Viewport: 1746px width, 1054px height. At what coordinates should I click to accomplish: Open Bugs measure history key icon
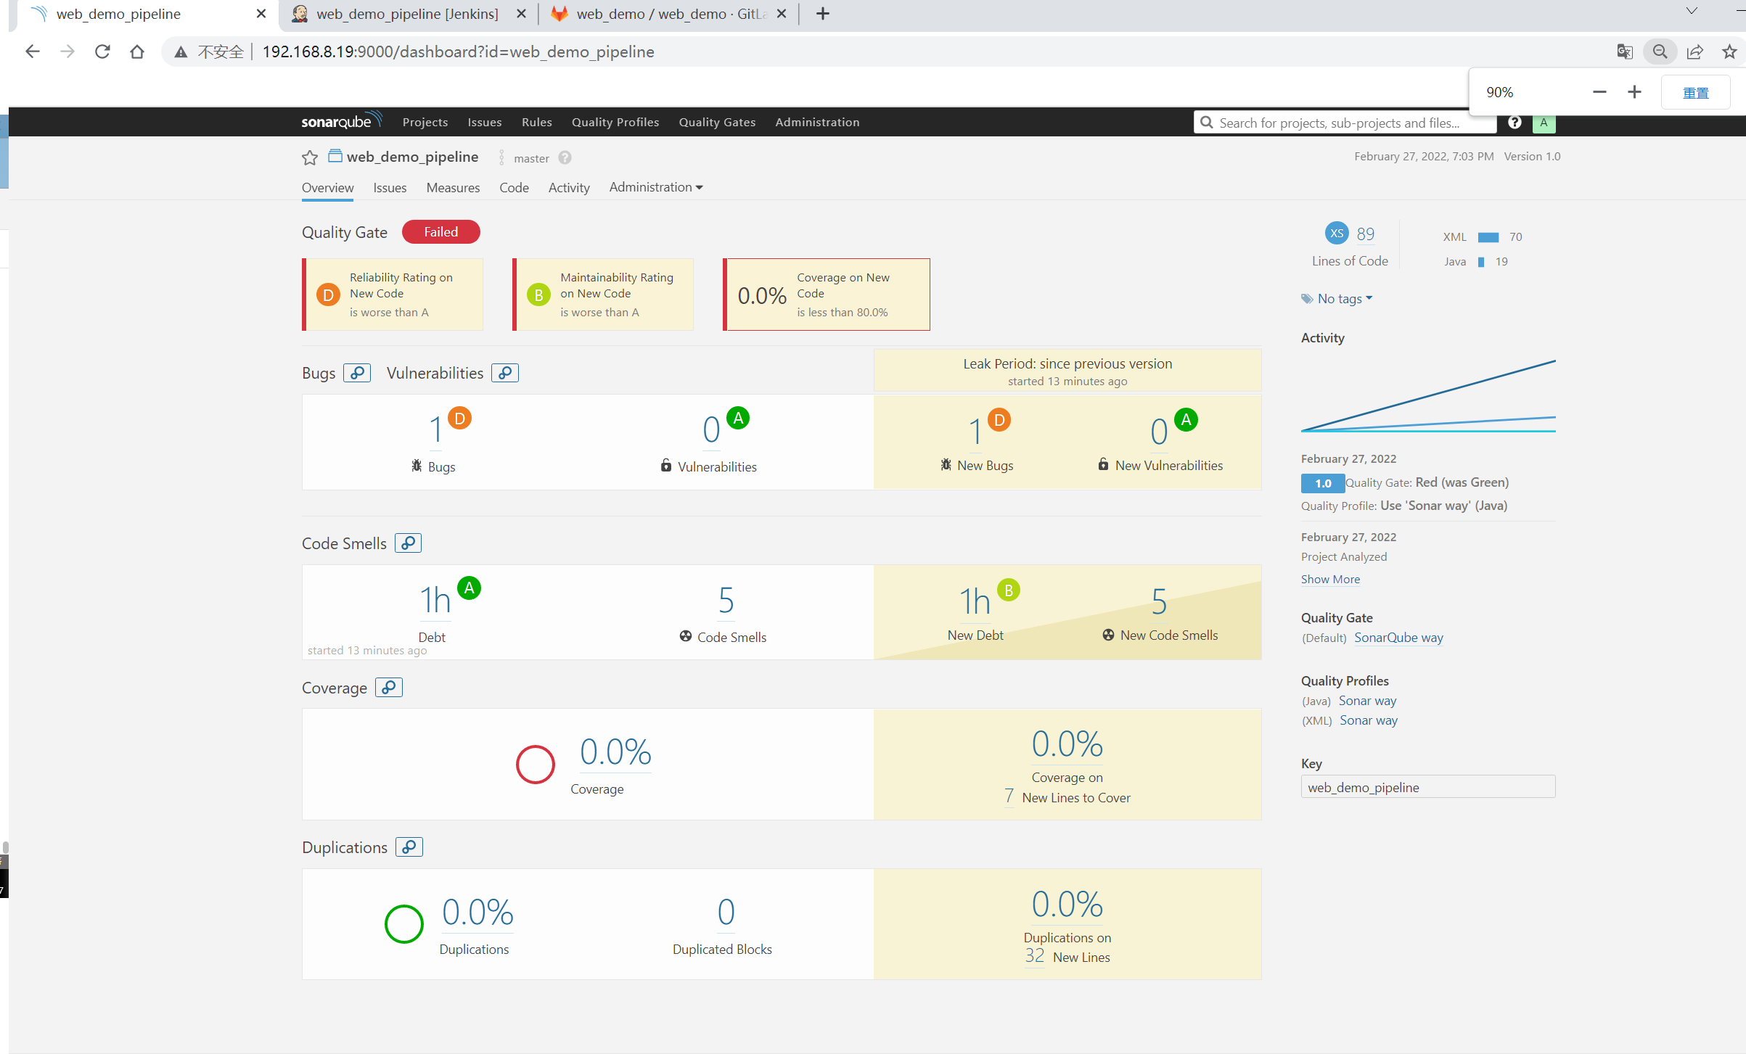[357, 373]
